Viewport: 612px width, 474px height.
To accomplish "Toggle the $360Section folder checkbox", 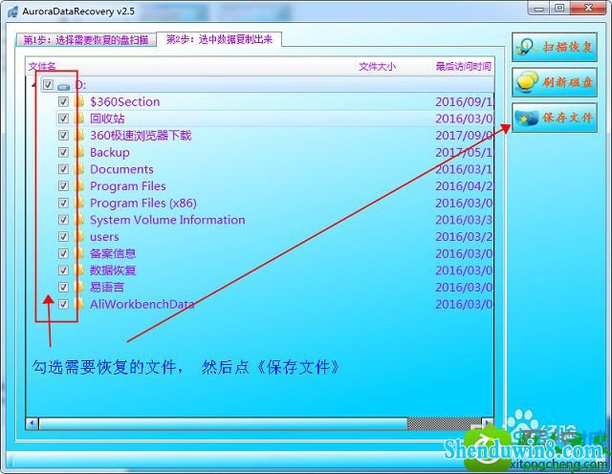I will (63, 102).
